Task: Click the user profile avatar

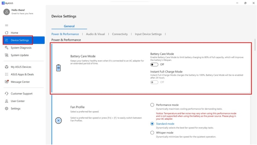Action: 6,12
